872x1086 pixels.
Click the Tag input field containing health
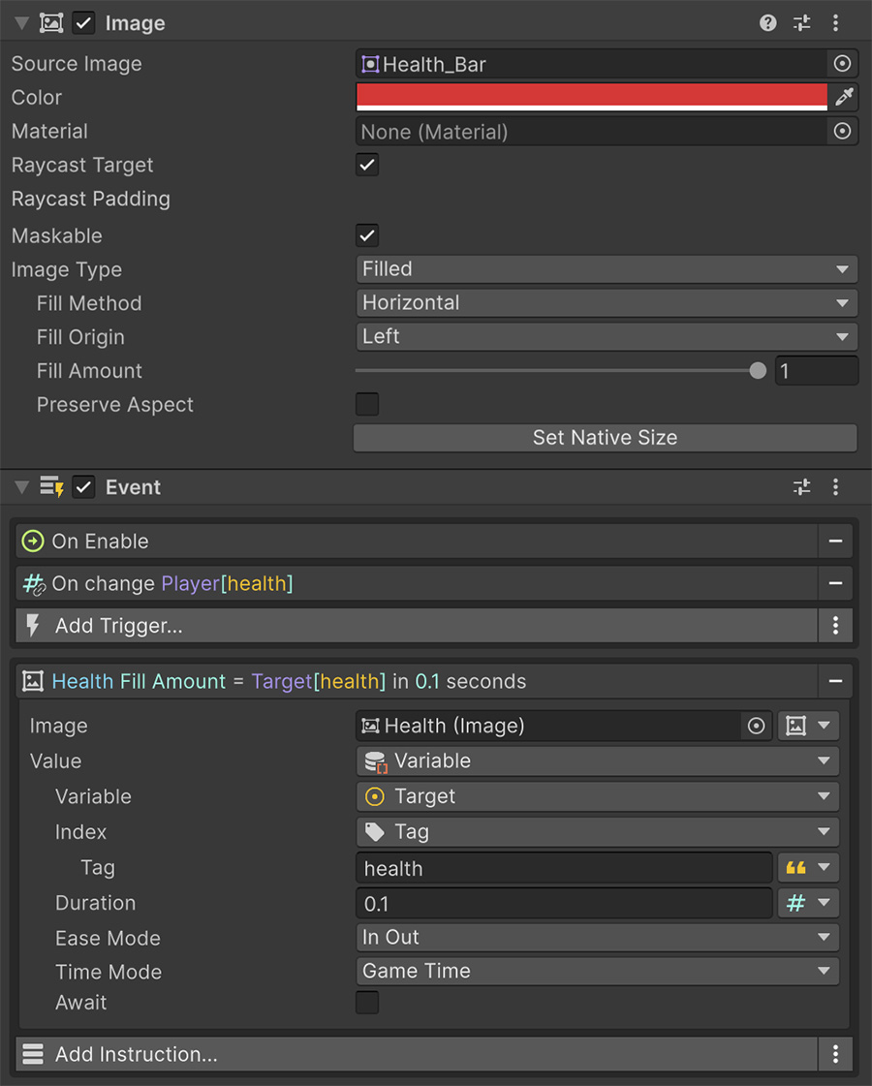coord(565,868)
